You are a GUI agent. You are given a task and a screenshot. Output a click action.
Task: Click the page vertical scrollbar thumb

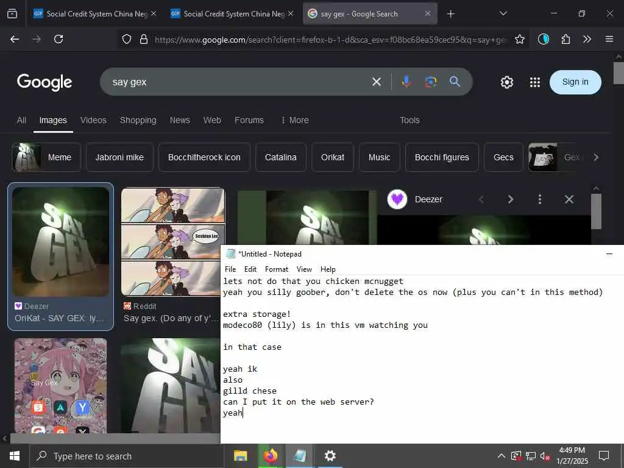click(x=619, y=73)
